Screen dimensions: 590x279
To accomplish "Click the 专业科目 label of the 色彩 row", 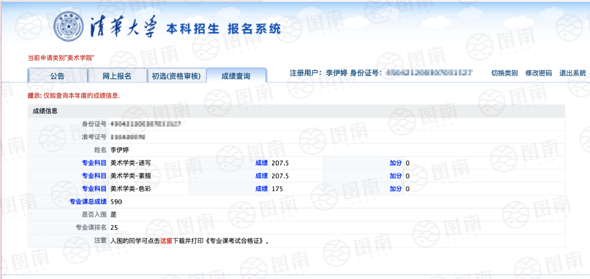I will [x=94, y=189].
